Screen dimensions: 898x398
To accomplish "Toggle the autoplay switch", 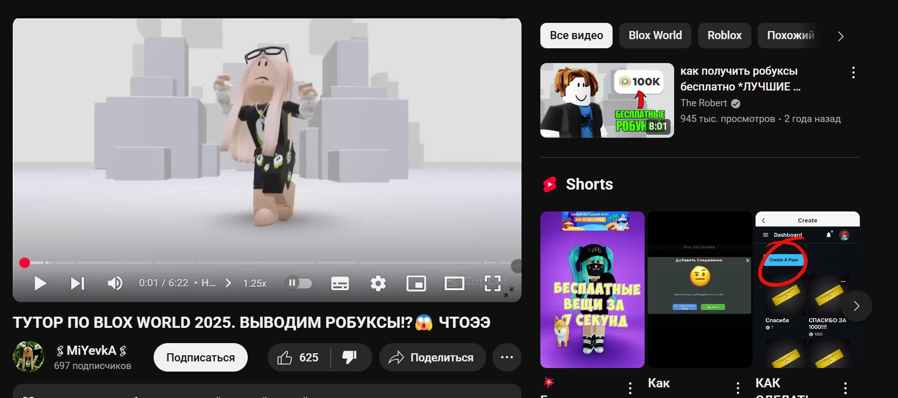I will click(x=298, y=283).
